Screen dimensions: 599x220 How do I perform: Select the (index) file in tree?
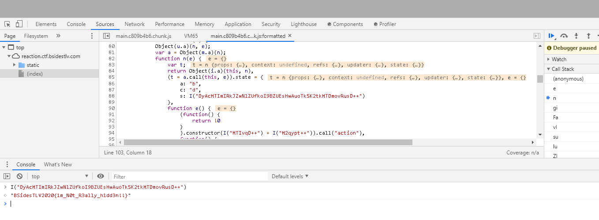[x=34, y=74]
